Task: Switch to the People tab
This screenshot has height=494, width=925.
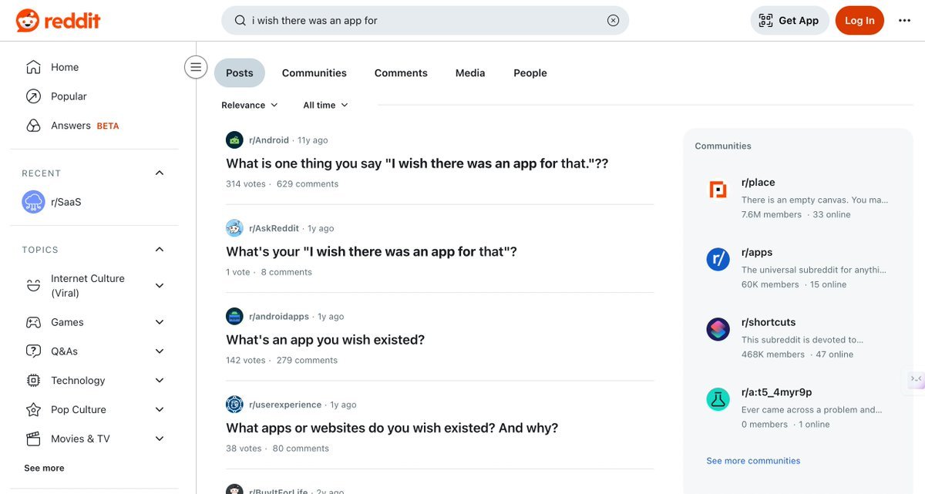Action: tap(530, 73)
